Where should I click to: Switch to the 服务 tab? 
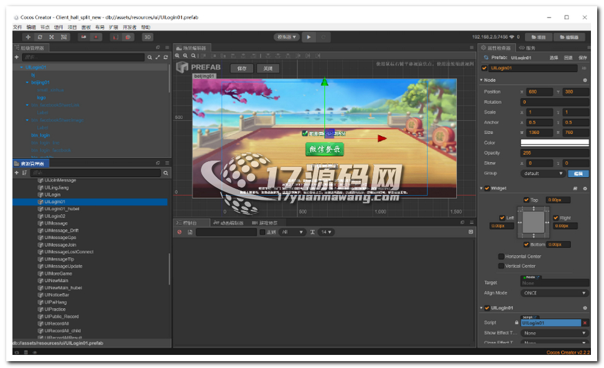(530, 48)
